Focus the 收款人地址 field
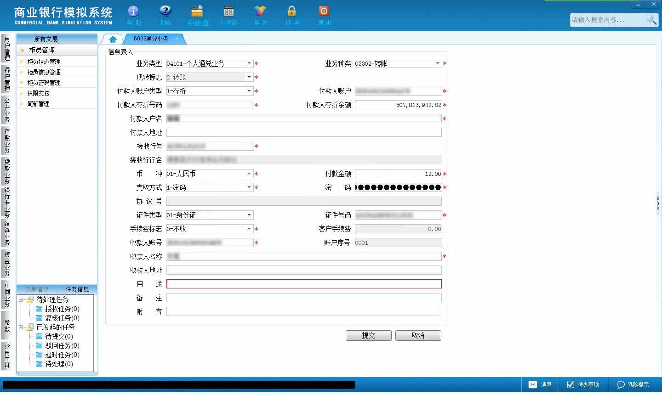Image resolution: width=662 pixels, height=395 pixels. pos(304,270)
